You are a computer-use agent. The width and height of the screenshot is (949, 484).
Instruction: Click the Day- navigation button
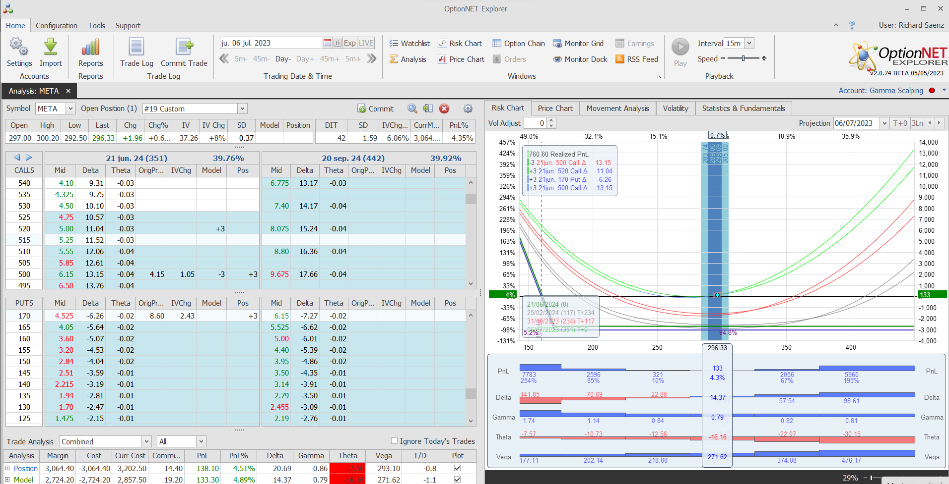(283, 59)
